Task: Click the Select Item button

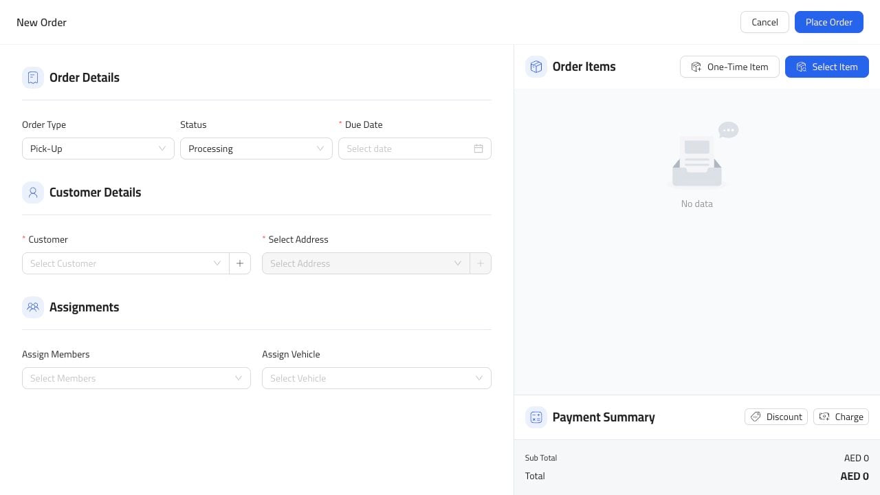Action: [x=827, y=67]
